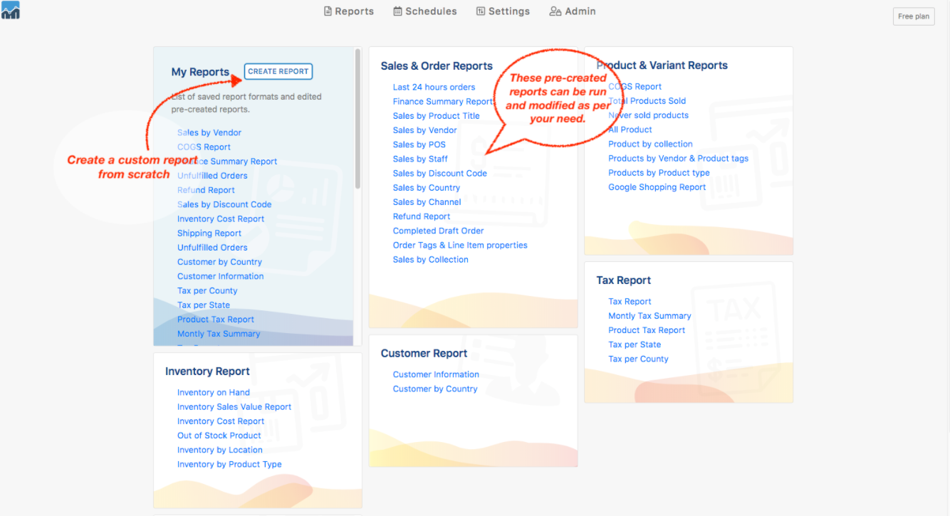Viewport: 950px width, 516px height.
Task: Open Product Tax Report in My Reports
Action: point(216,320)
